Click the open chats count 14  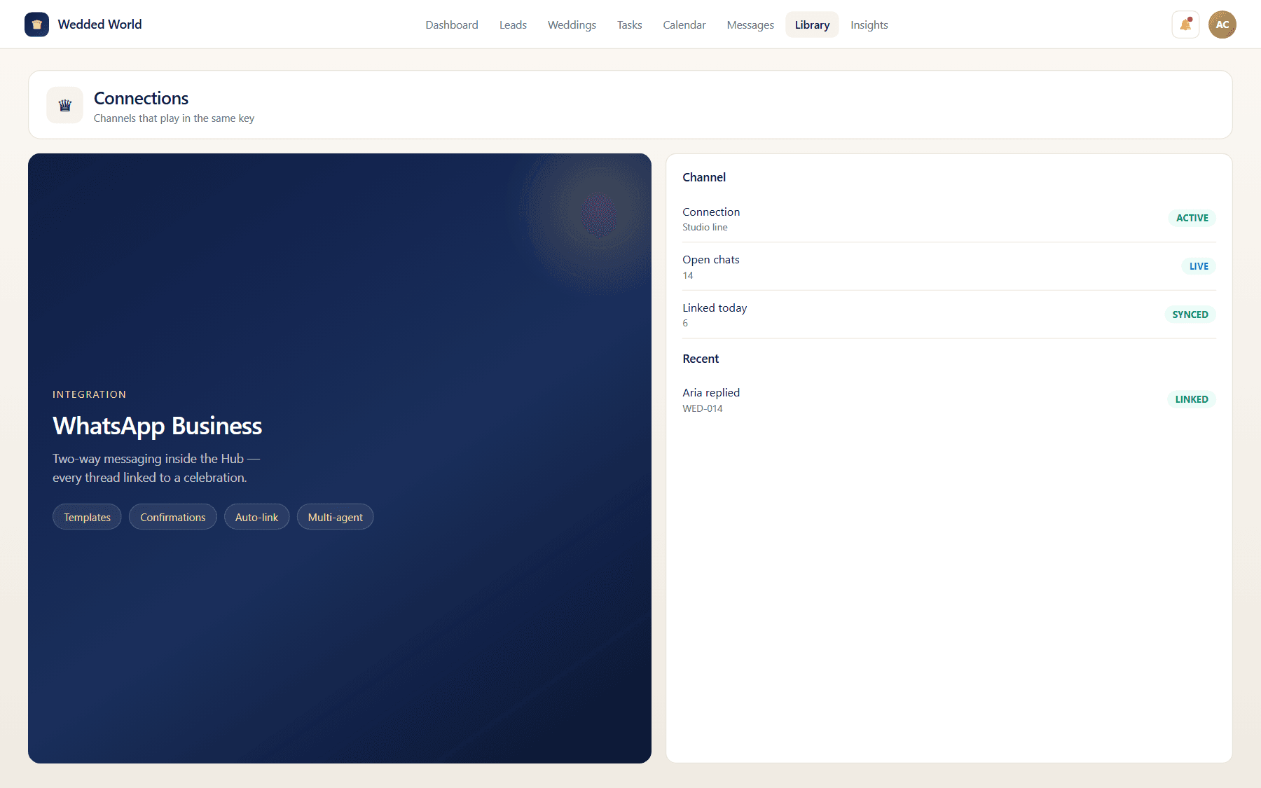(688, 275)
